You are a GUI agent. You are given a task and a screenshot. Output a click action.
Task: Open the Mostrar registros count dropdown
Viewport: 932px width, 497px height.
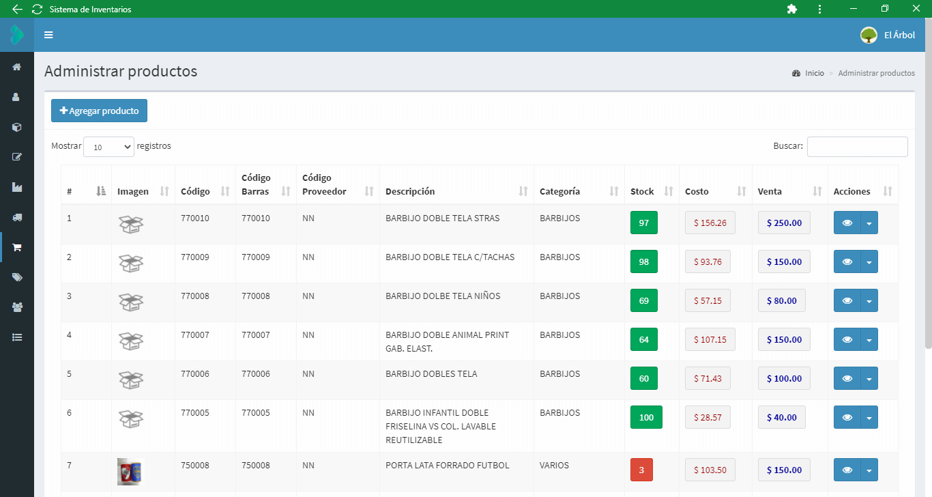click(108, 147)
